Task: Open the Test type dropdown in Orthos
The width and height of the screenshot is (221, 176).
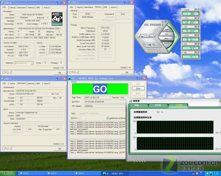Action: pyautogui.click(x=102, y=114)
